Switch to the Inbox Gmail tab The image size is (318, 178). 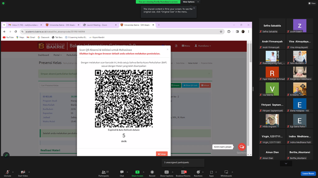25,25
